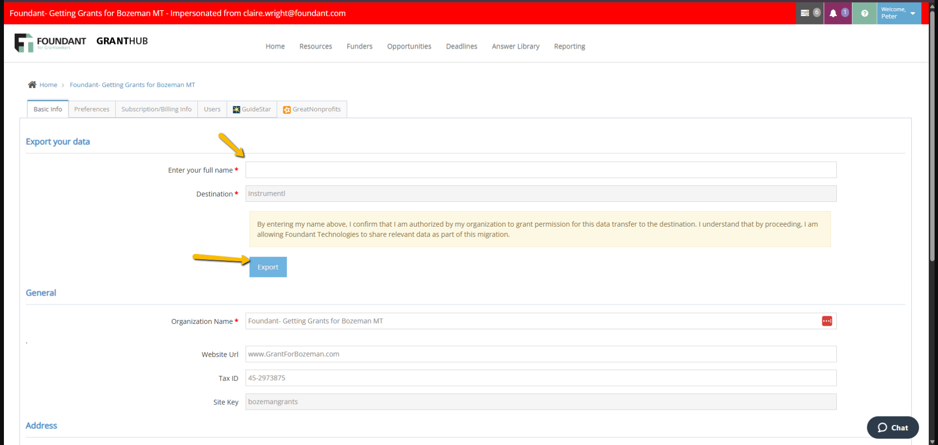
Task: Open the Home navigation menu
Action: pyautogui.click(x=275, y=46)
